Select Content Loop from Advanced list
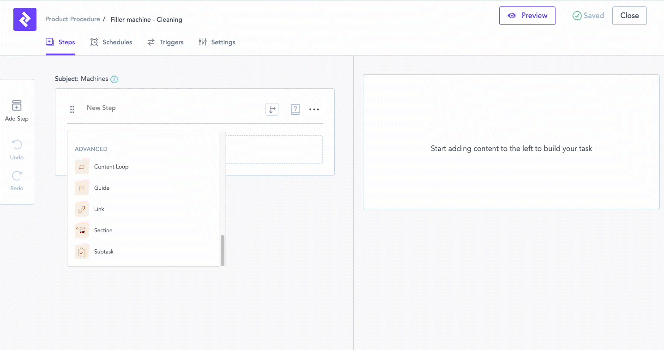 pyautogui.click(x=111, y=167)
